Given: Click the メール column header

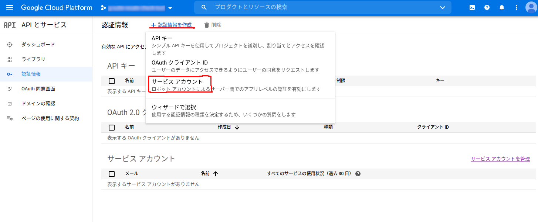Looking at the screenshot, I should [x=132, y=173].
